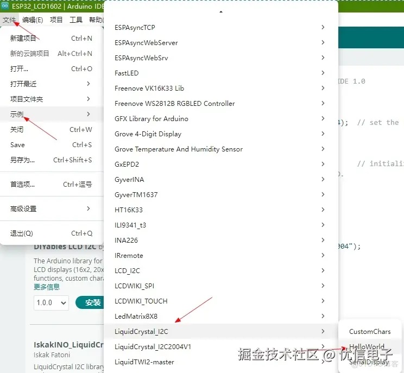Open 首选项... preferences

(51, 185)
